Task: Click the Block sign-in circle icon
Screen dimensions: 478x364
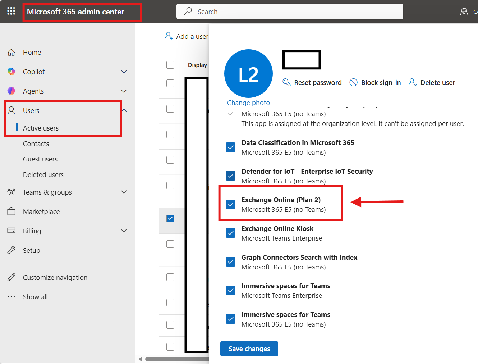Action: [354, 82]
